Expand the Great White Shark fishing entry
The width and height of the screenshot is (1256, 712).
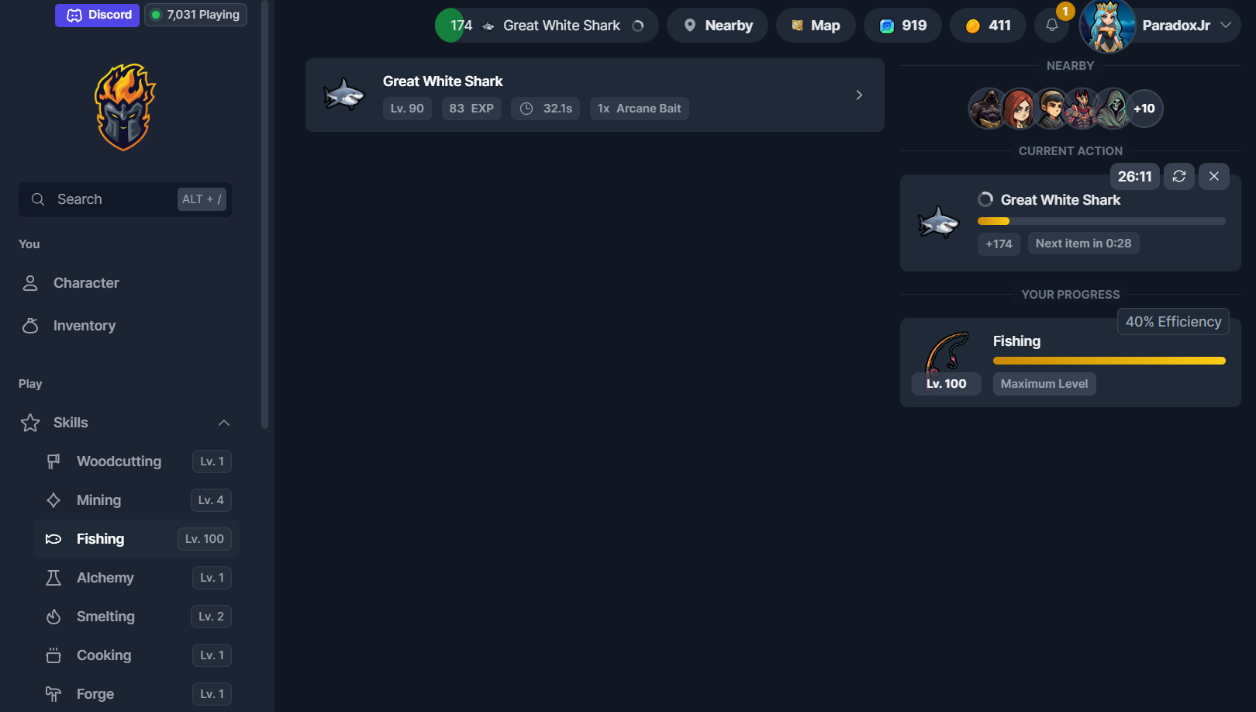(x=858, y=95)
